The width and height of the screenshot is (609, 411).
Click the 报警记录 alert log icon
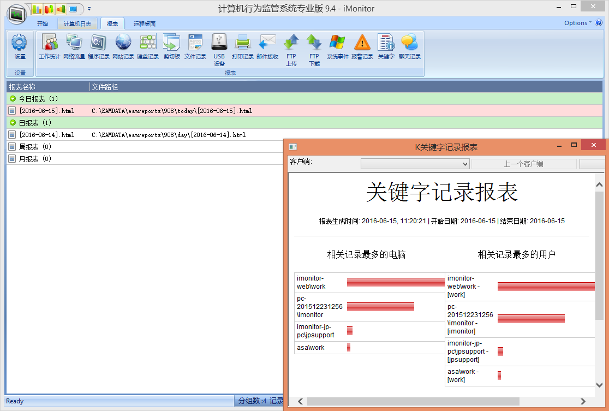[x=362, y=47]
